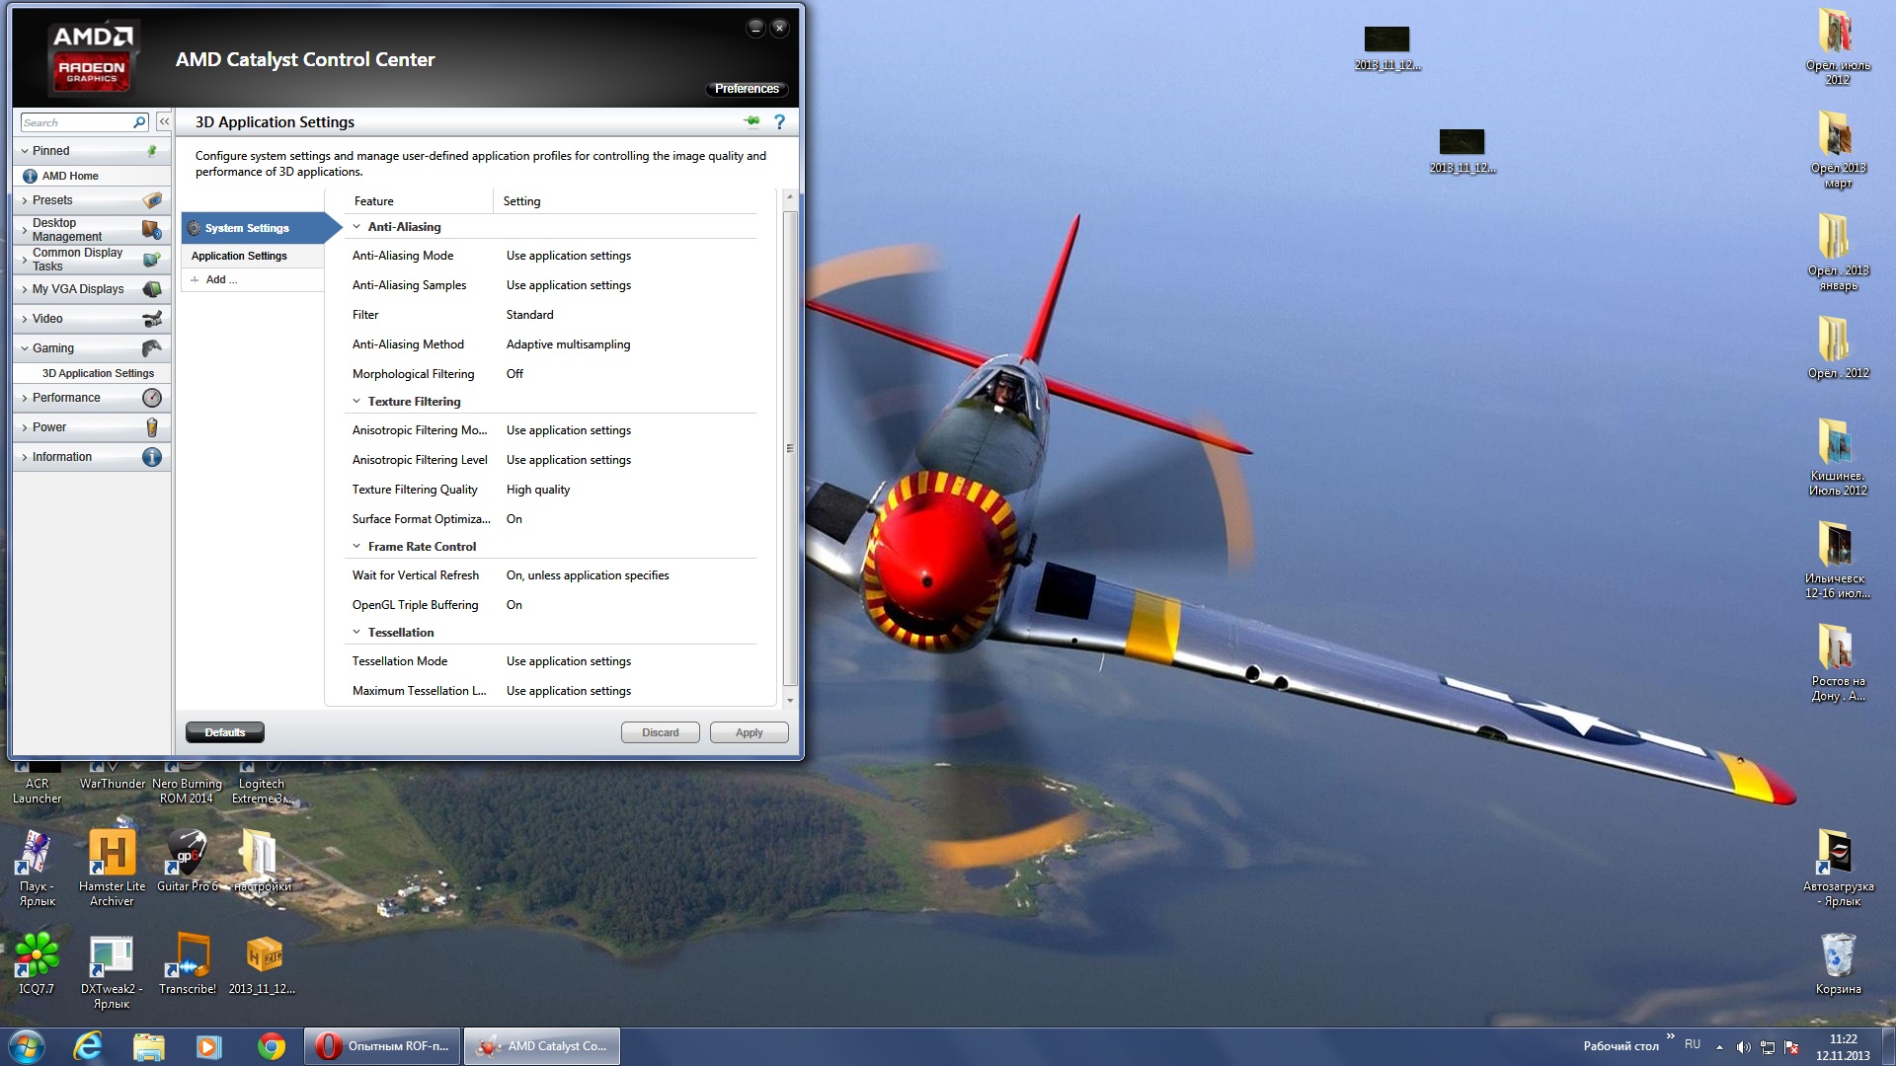
Task: Click the Defaults button
Action: click(x=224, y=732)
